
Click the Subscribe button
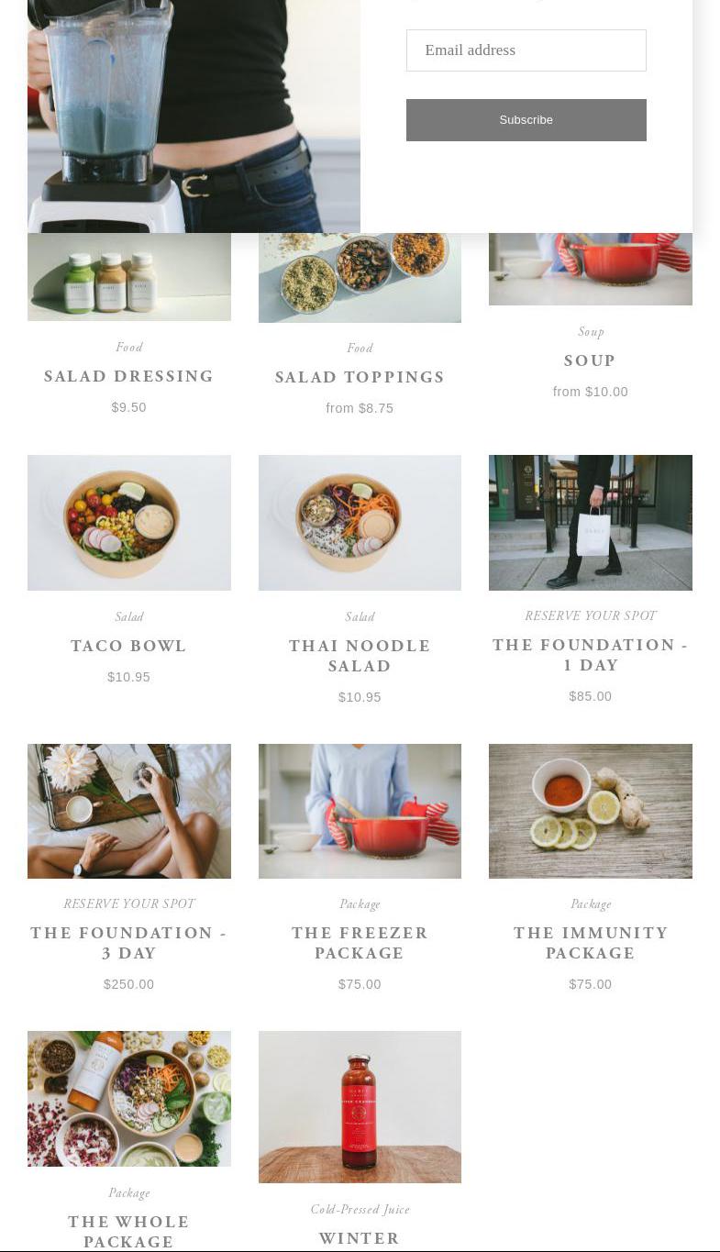(526, 120)
